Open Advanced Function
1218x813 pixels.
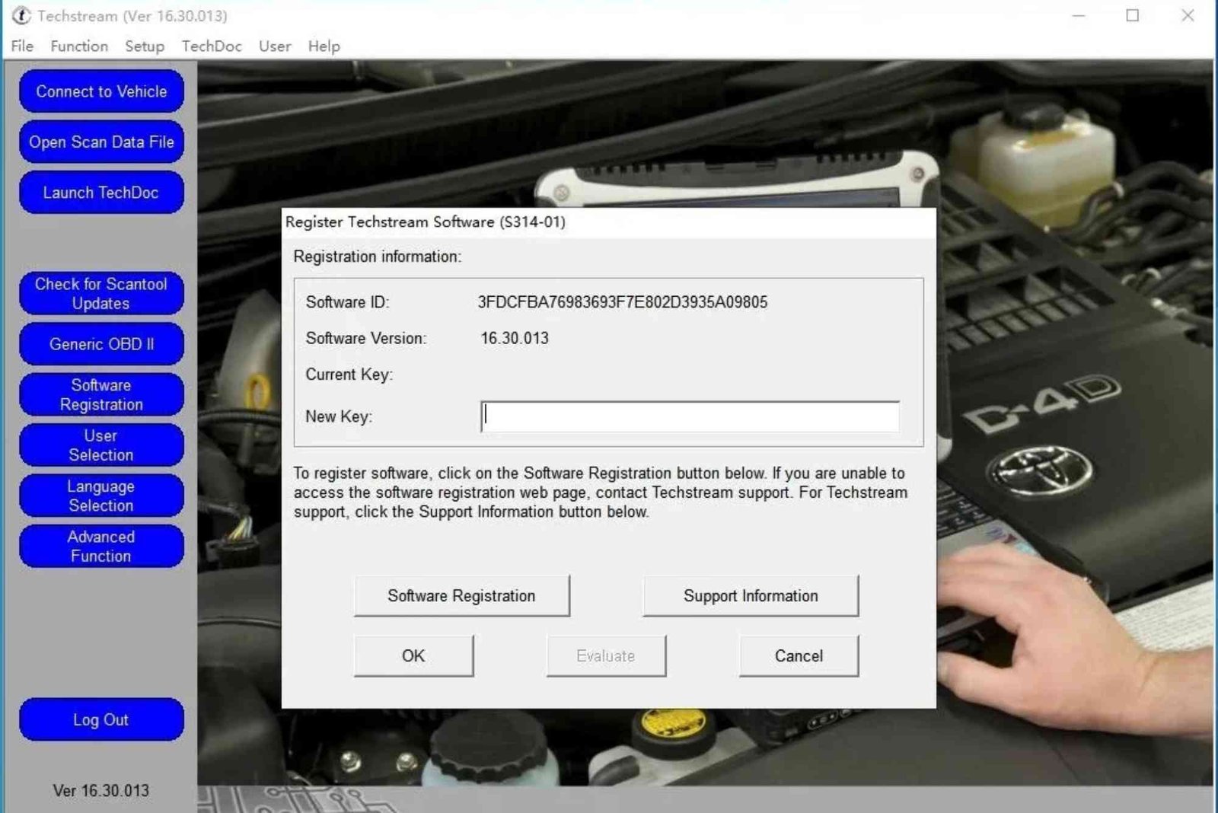(101, 547)
